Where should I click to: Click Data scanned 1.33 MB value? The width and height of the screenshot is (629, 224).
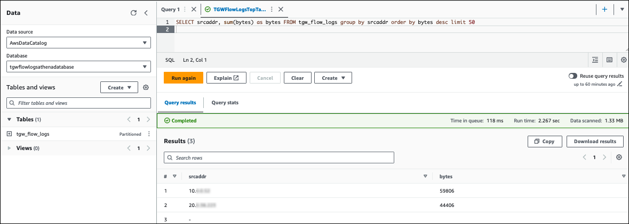coord(614,120)
